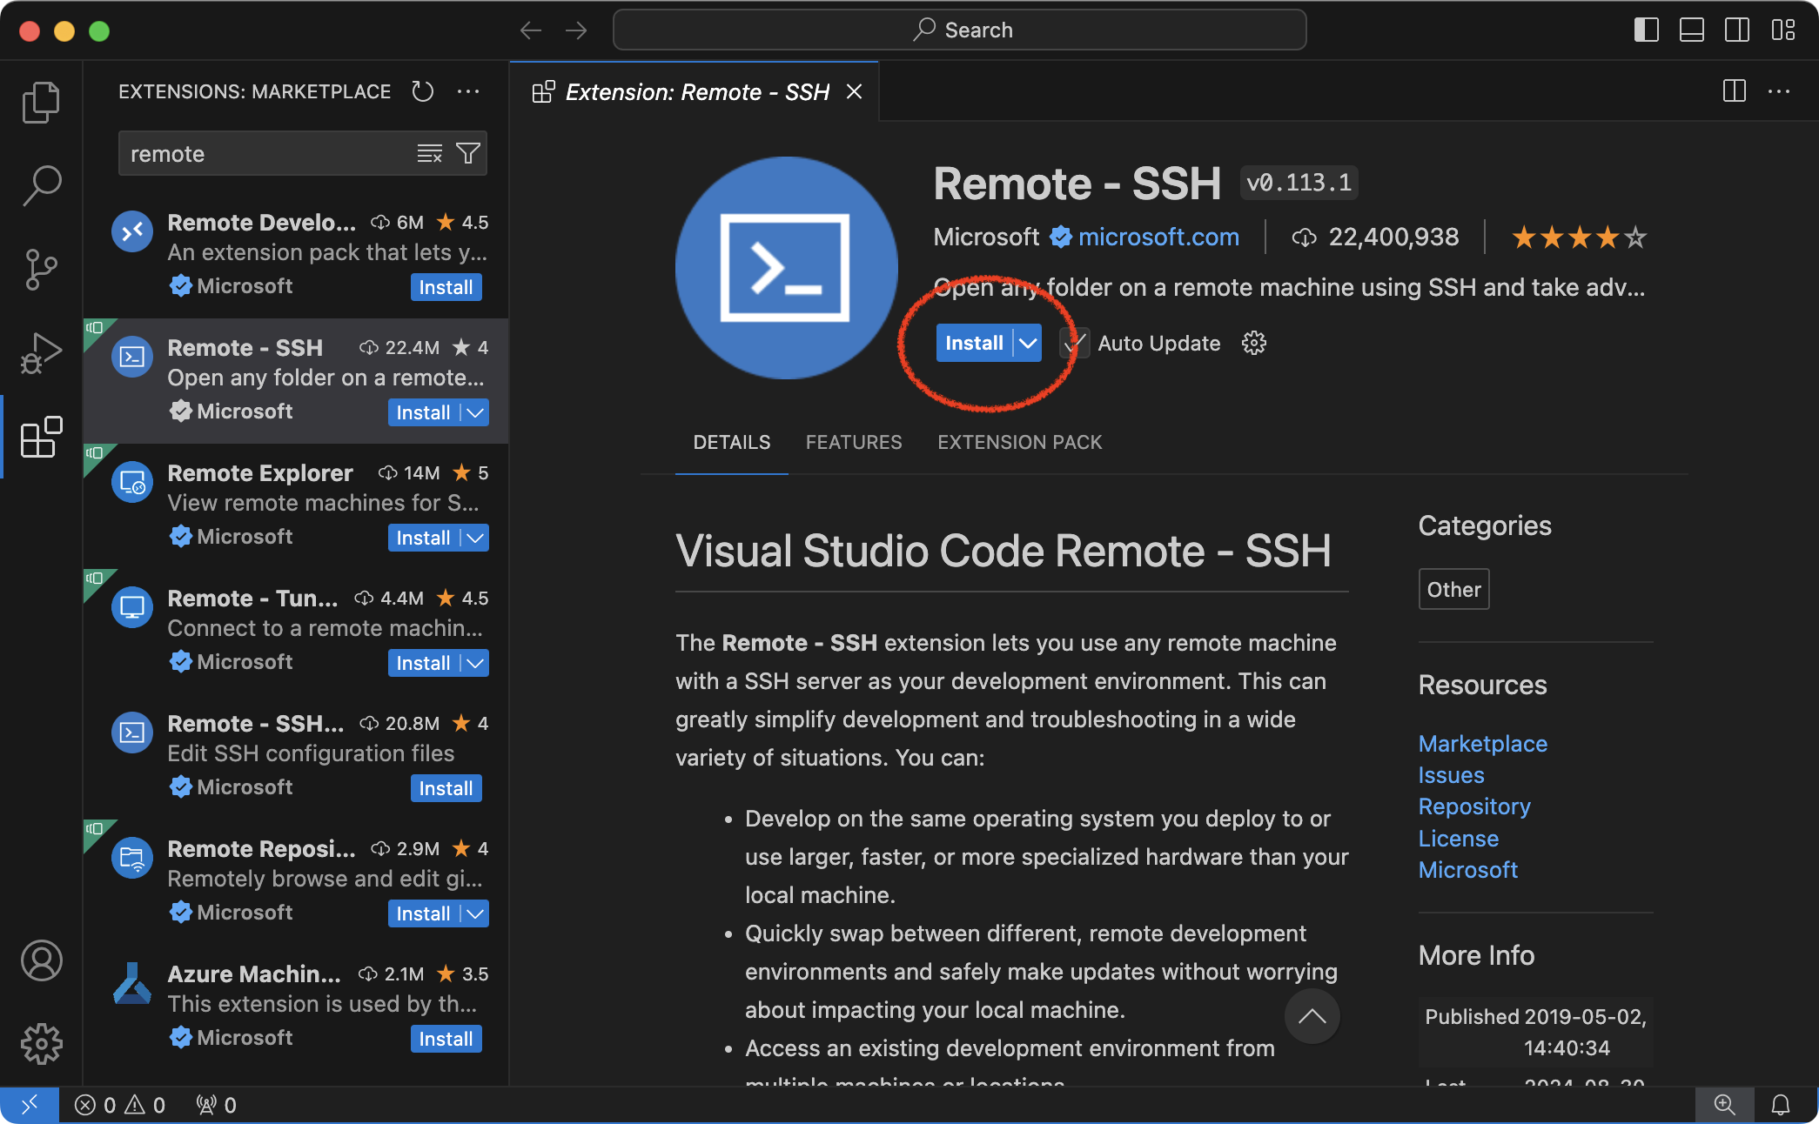
Task: Expand install options for Remote - Tunnels
Action: pyautogui.click(x=475, y=663)
